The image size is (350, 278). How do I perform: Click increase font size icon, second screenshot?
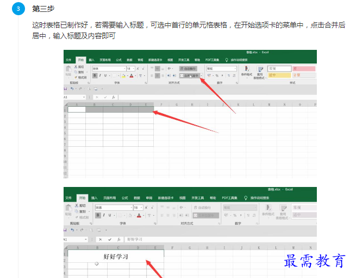click(146, 208)
